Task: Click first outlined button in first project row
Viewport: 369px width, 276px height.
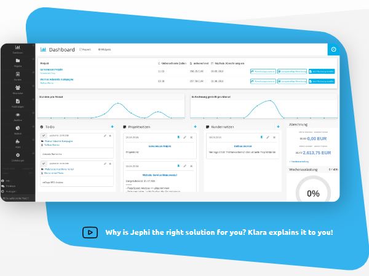Action: point(263,71)
